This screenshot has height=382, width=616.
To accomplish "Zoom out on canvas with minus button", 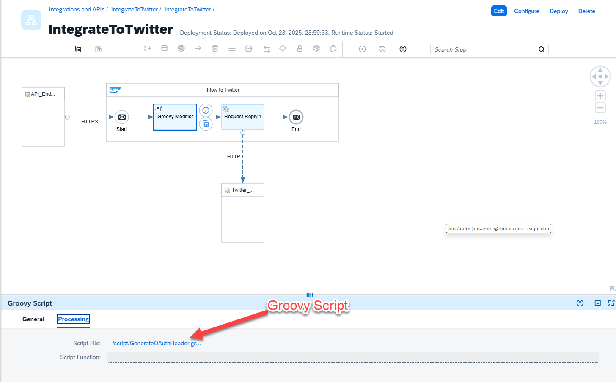I will tap(600, 108).
